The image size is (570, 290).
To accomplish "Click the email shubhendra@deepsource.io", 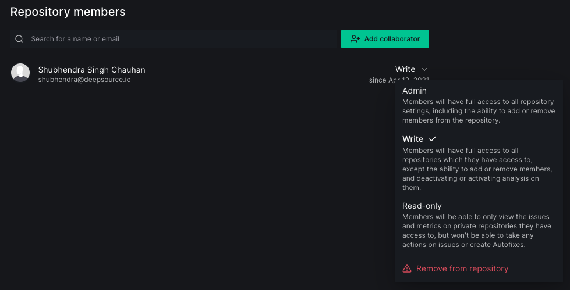I will (x=84, y=80).
